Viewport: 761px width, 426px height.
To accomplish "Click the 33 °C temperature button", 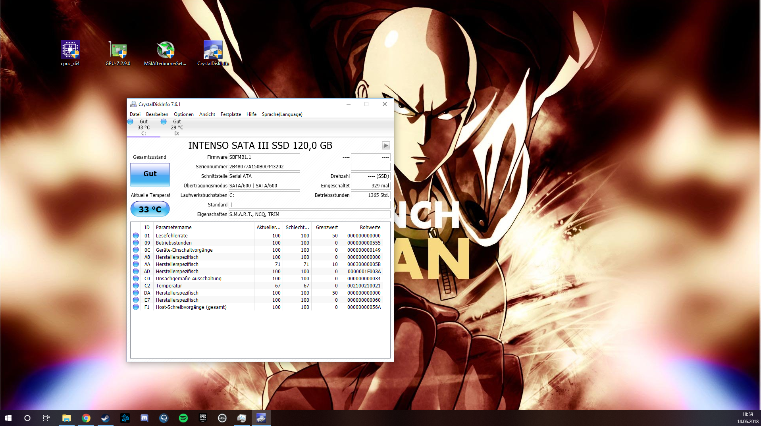I will click(x=150, y=209).
